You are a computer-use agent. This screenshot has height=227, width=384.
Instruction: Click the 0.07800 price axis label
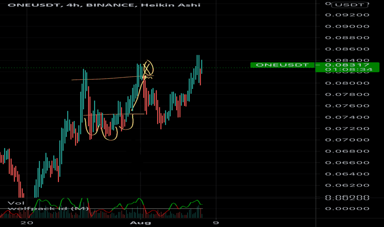[x=347, y=95]
